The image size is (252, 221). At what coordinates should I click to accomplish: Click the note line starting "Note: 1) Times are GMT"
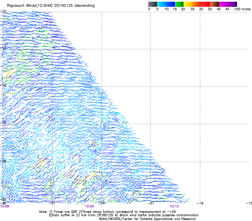108,212
